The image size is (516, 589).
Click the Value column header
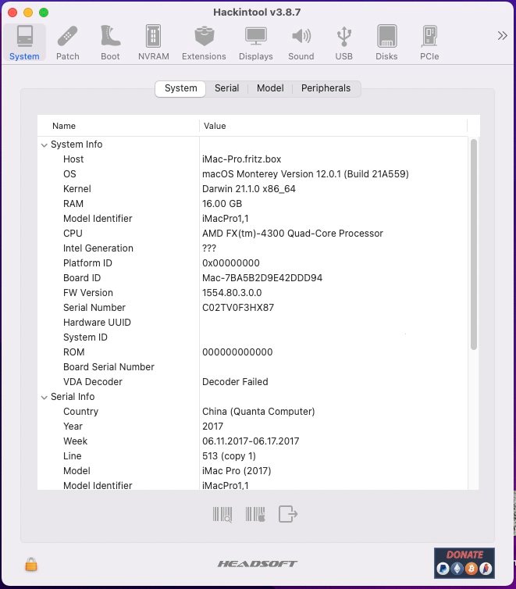coord(333,126)
